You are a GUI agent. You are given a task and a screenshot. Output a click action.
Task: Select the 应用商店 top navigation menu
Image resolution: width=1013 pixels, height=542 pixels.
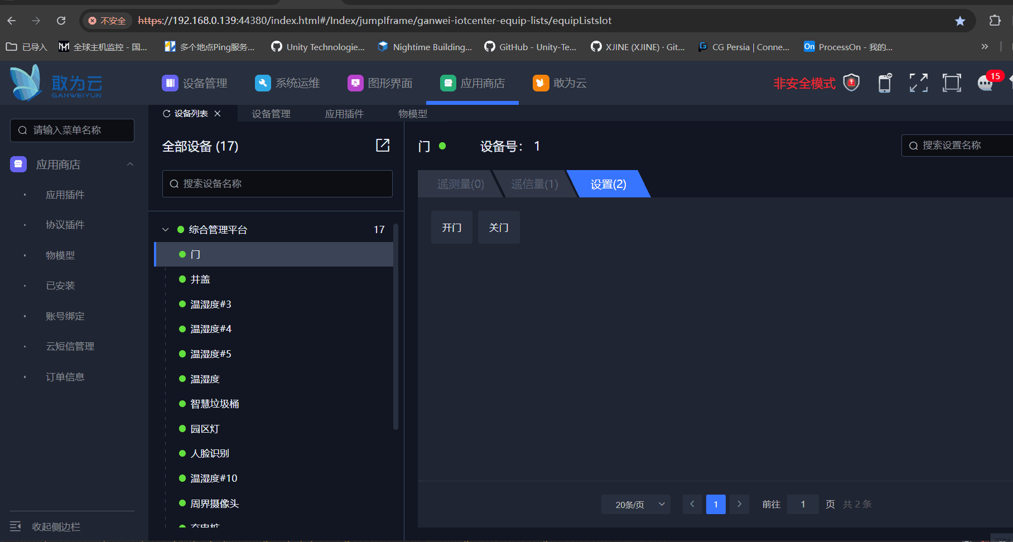(x=472, y=83)
